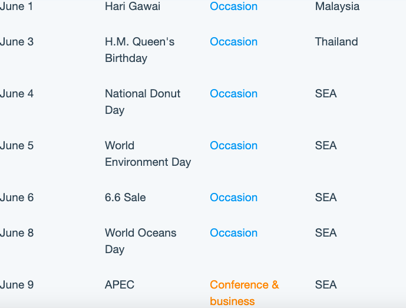Click the Thailand country cell
Image resolution: width=406 pixels, height=308 pixels.
336,42
